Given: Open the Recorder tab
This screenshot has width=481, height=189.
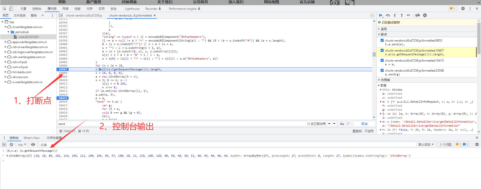Looking at the screenshot, I should pyautogui.click(x=153, y=9).
